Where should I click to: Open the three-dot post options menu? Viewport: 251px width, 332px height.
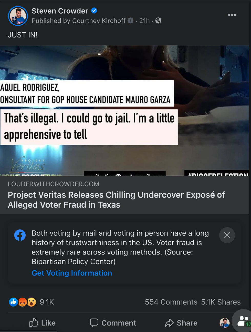pos(232,15)
